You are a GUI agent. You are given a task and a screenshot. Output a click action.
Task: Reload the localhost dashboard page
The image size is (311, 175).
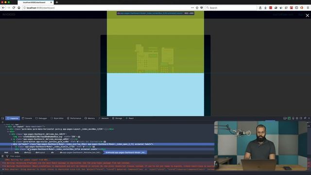pos(14,8)
